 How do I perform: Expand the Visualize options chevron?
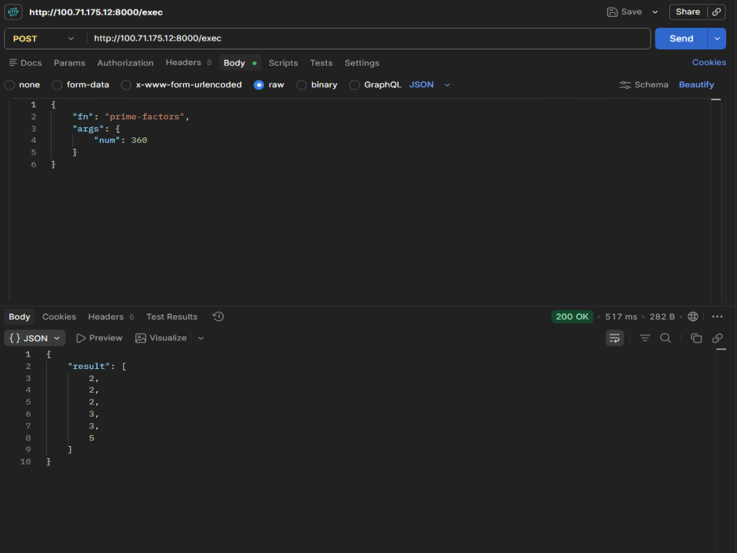click(x=201, y=338)
